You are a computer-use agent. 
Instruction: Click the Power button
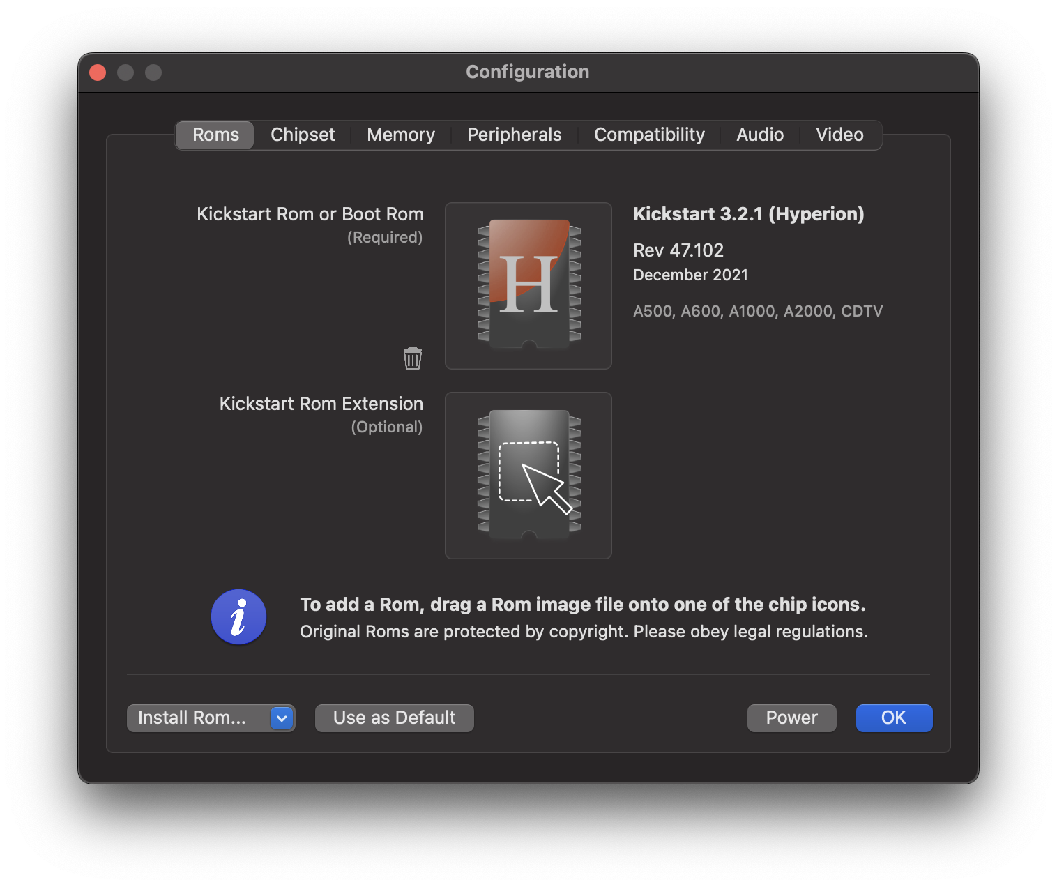click(x=792, y=718)
